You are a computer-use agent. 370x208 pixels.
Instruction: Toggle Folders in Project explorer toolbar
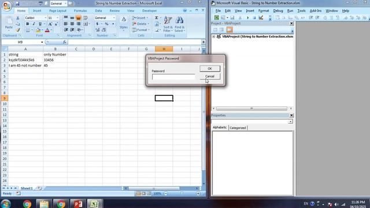(230, 29)
